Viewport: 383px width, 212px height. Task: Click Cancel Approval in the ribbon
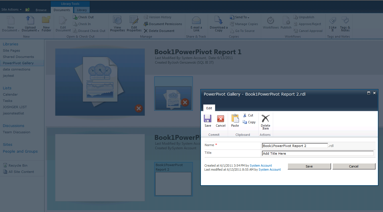click(308, 31)
